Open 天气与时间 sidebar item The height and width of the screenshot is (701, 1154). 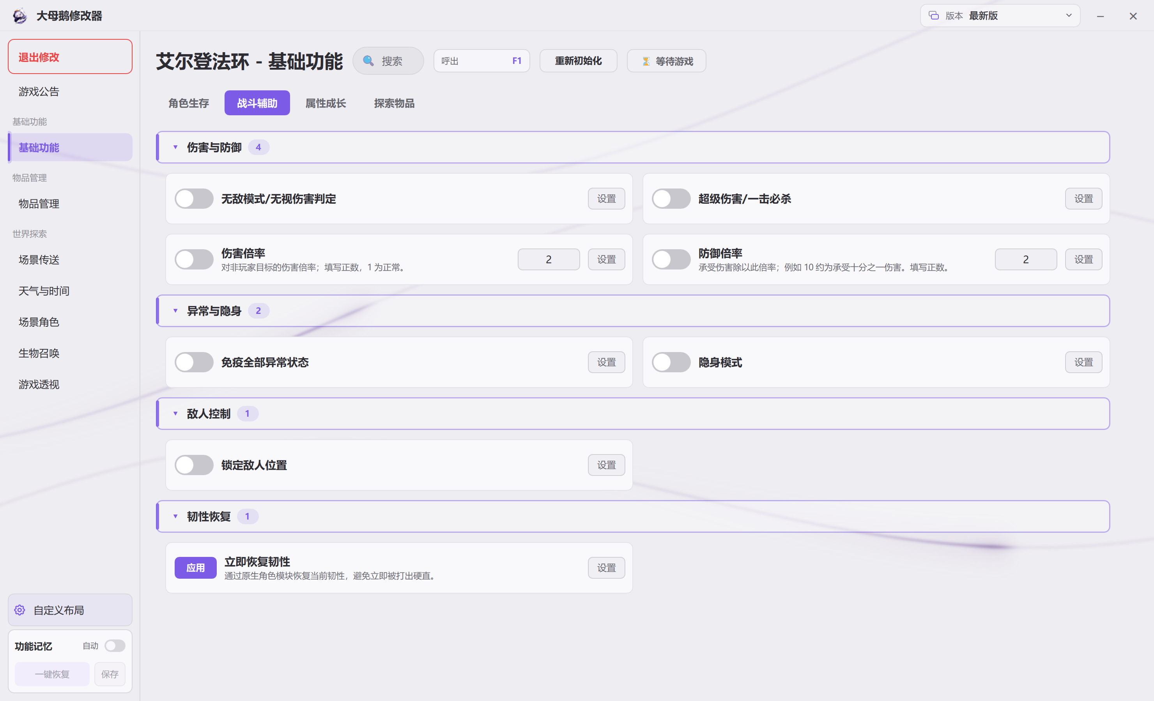click(x=70, y=291)
